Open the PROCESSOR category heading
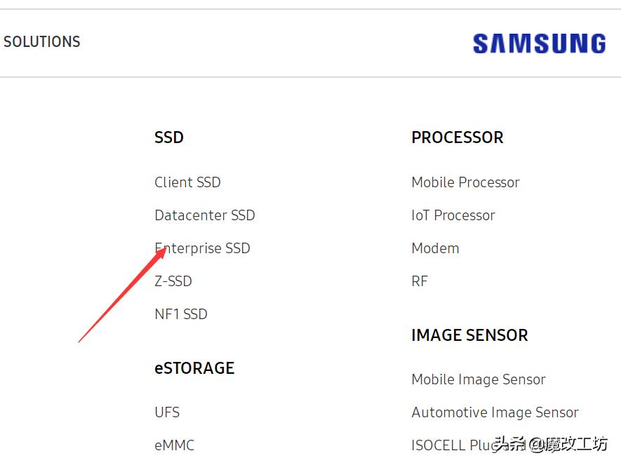Image resolution: width=621 pixels, height=465 pixels. click(x=457, y=137)
